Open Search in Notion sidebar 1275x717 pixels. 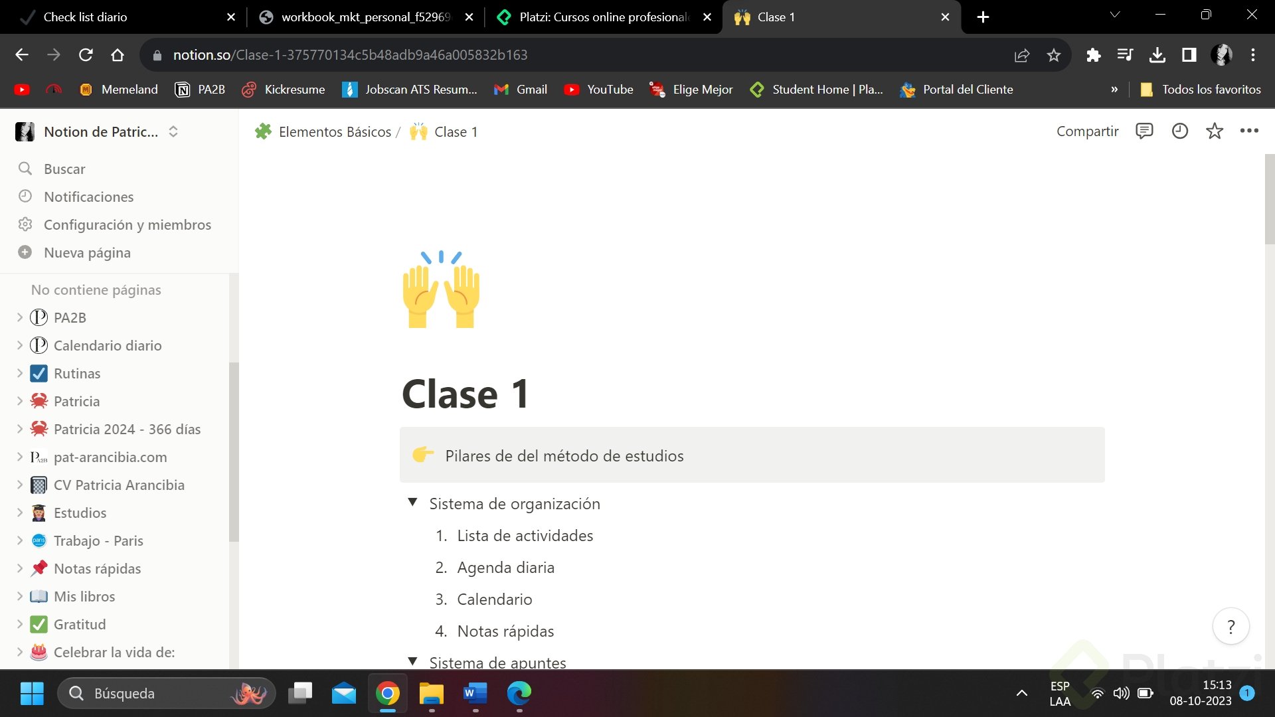64,169
